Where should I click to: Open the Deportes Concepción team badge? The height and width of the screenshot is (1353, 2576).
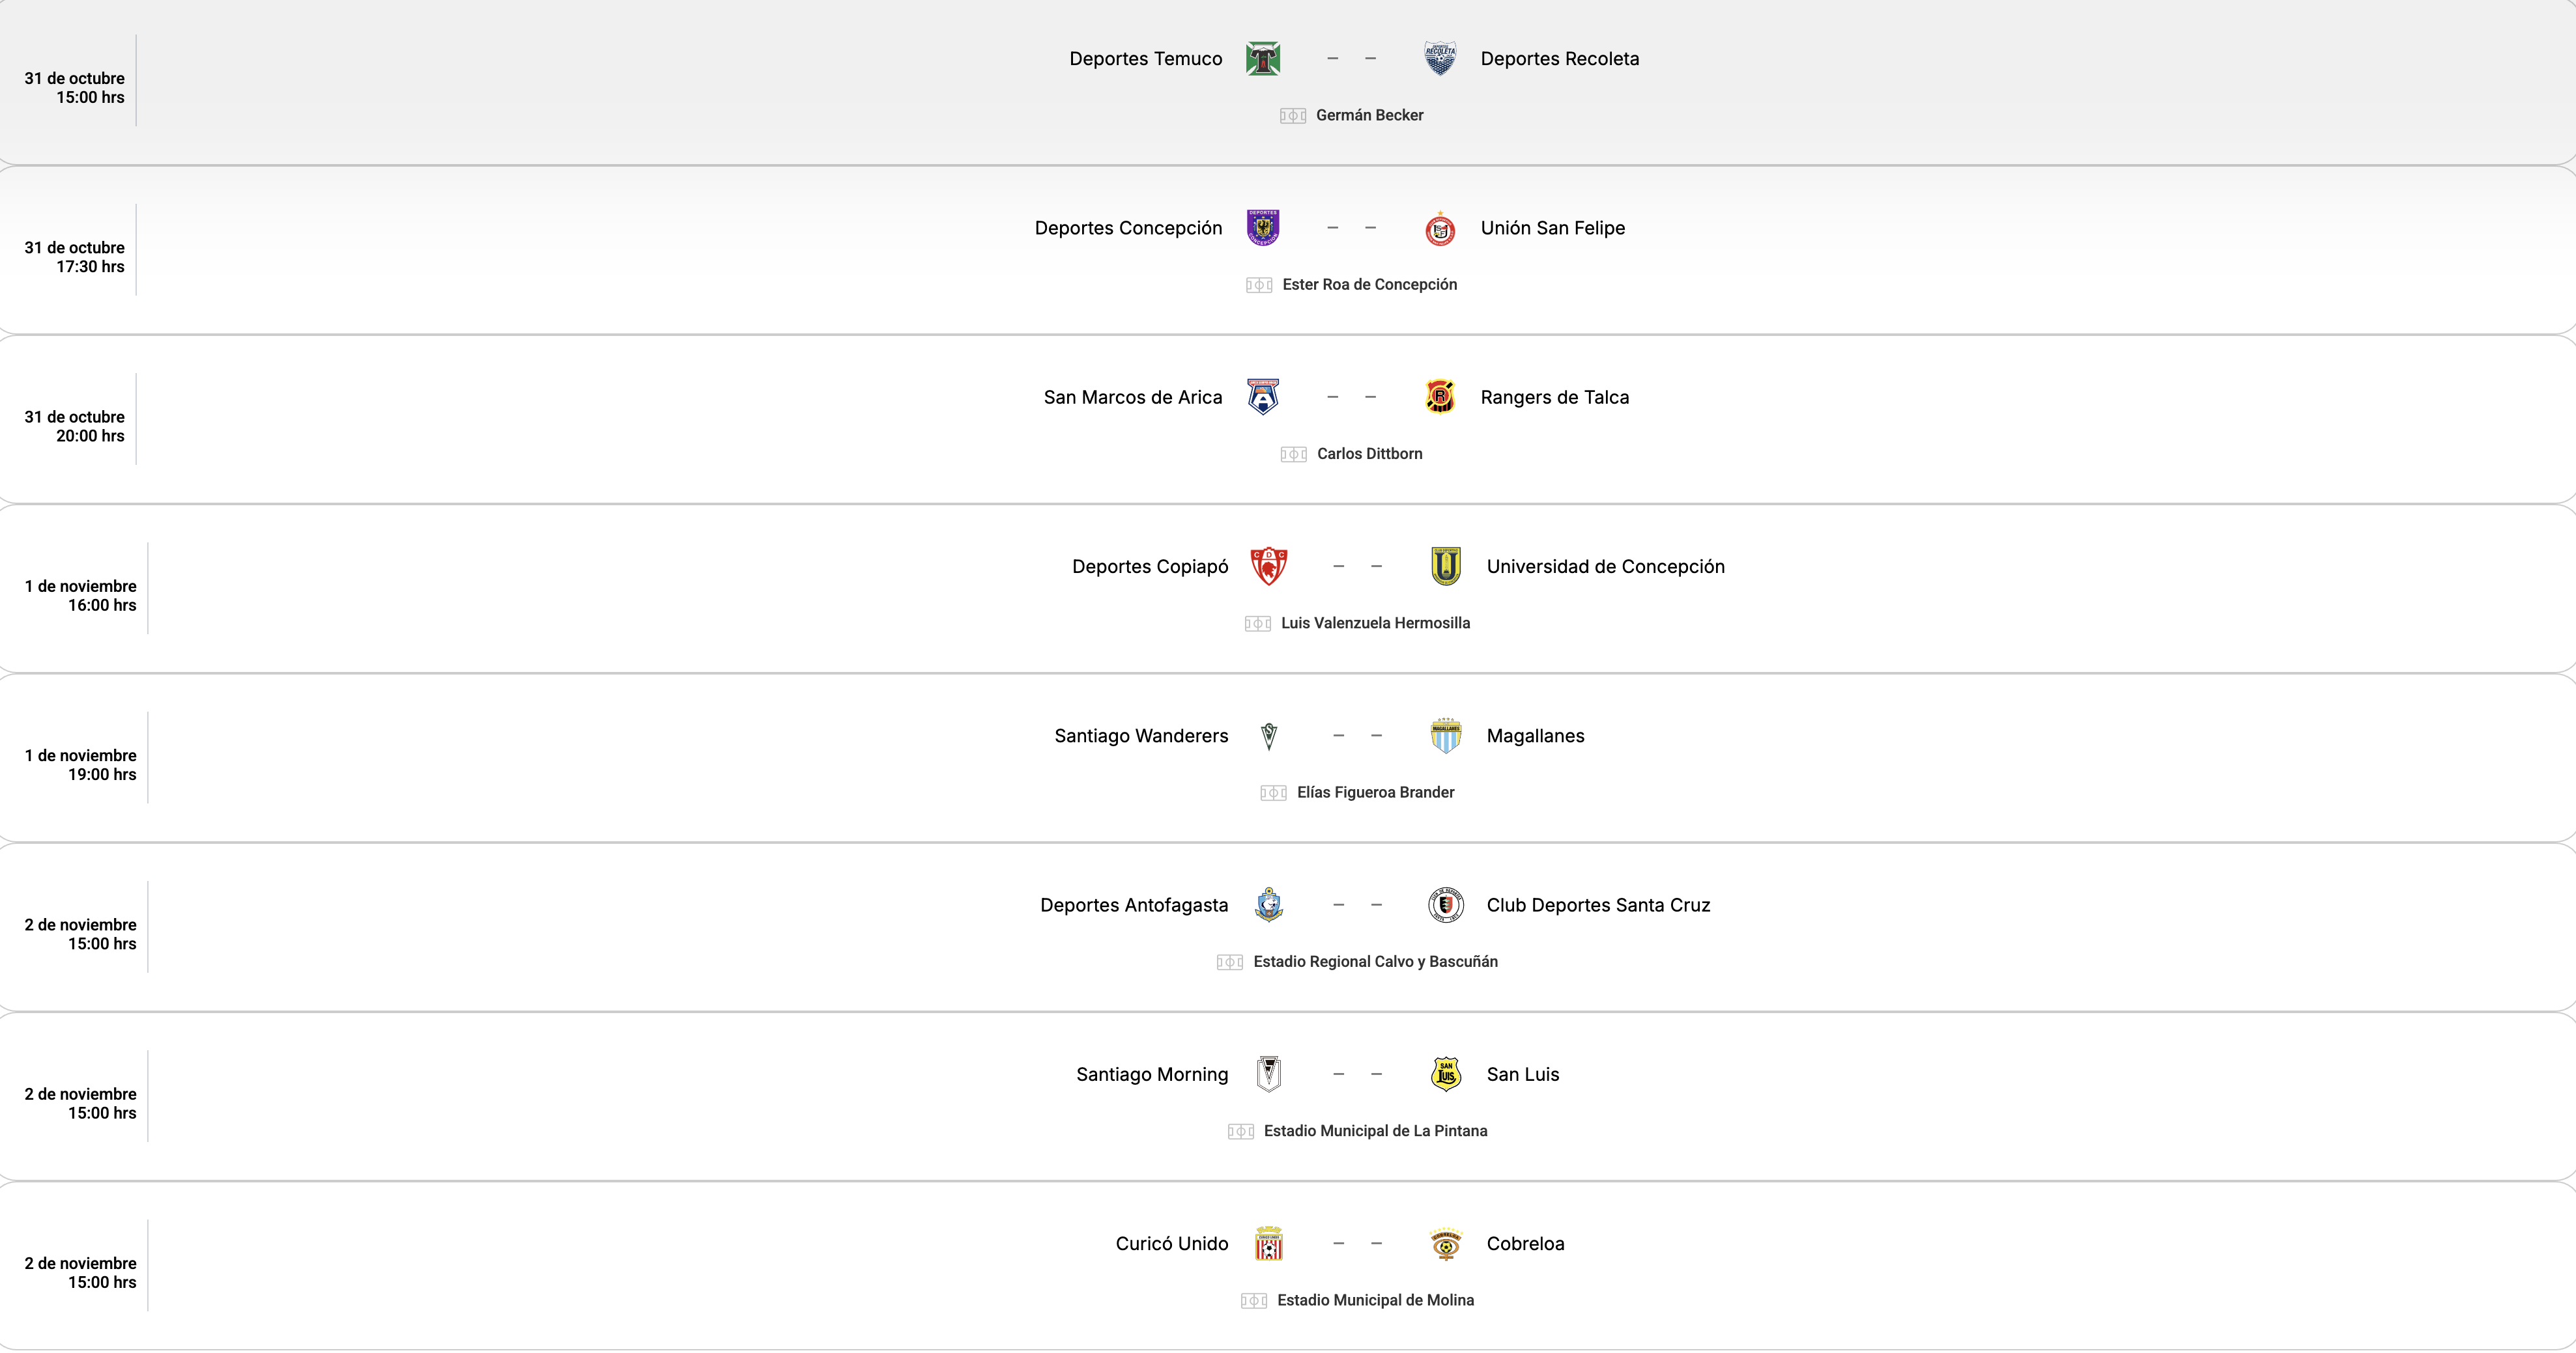pyautogui.click(x=1263, y=228)
